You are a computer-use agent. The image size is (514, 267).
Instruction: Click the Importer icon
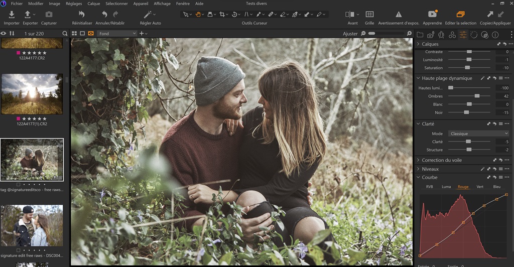pyautogui.click(x=12, y=15)
